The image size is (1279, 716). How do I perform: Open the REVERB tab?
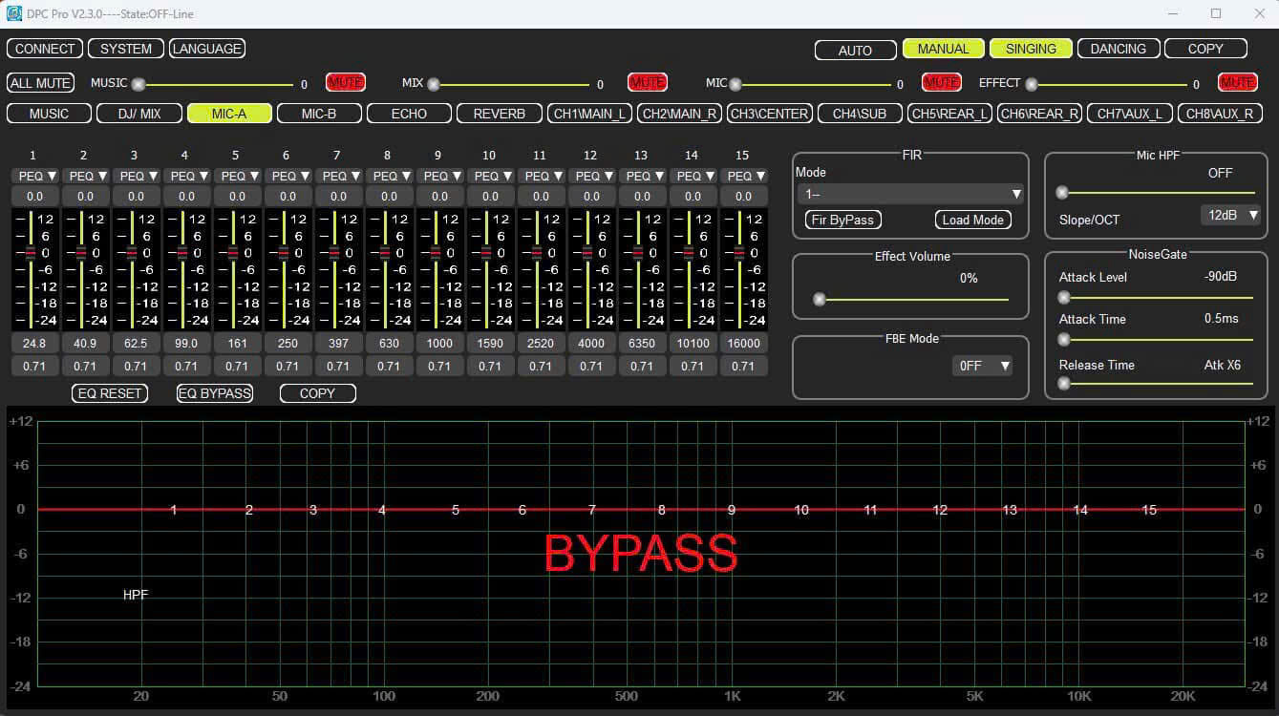pyautogui.click(x=499, y=114)
